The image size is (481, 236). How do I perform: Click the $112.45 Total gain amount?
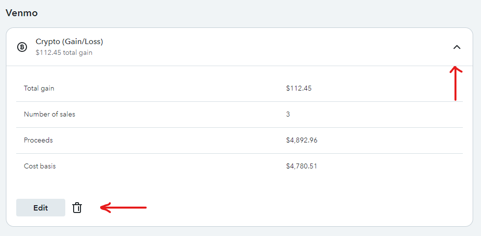tap(299, 89)
